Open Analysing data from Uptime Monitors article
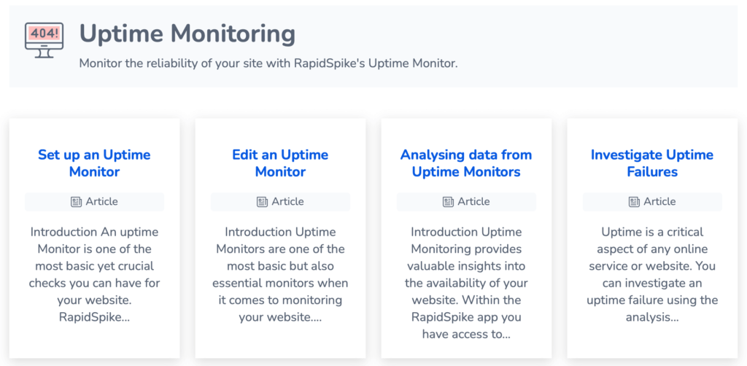747x366 pixels. coord(466,163)
